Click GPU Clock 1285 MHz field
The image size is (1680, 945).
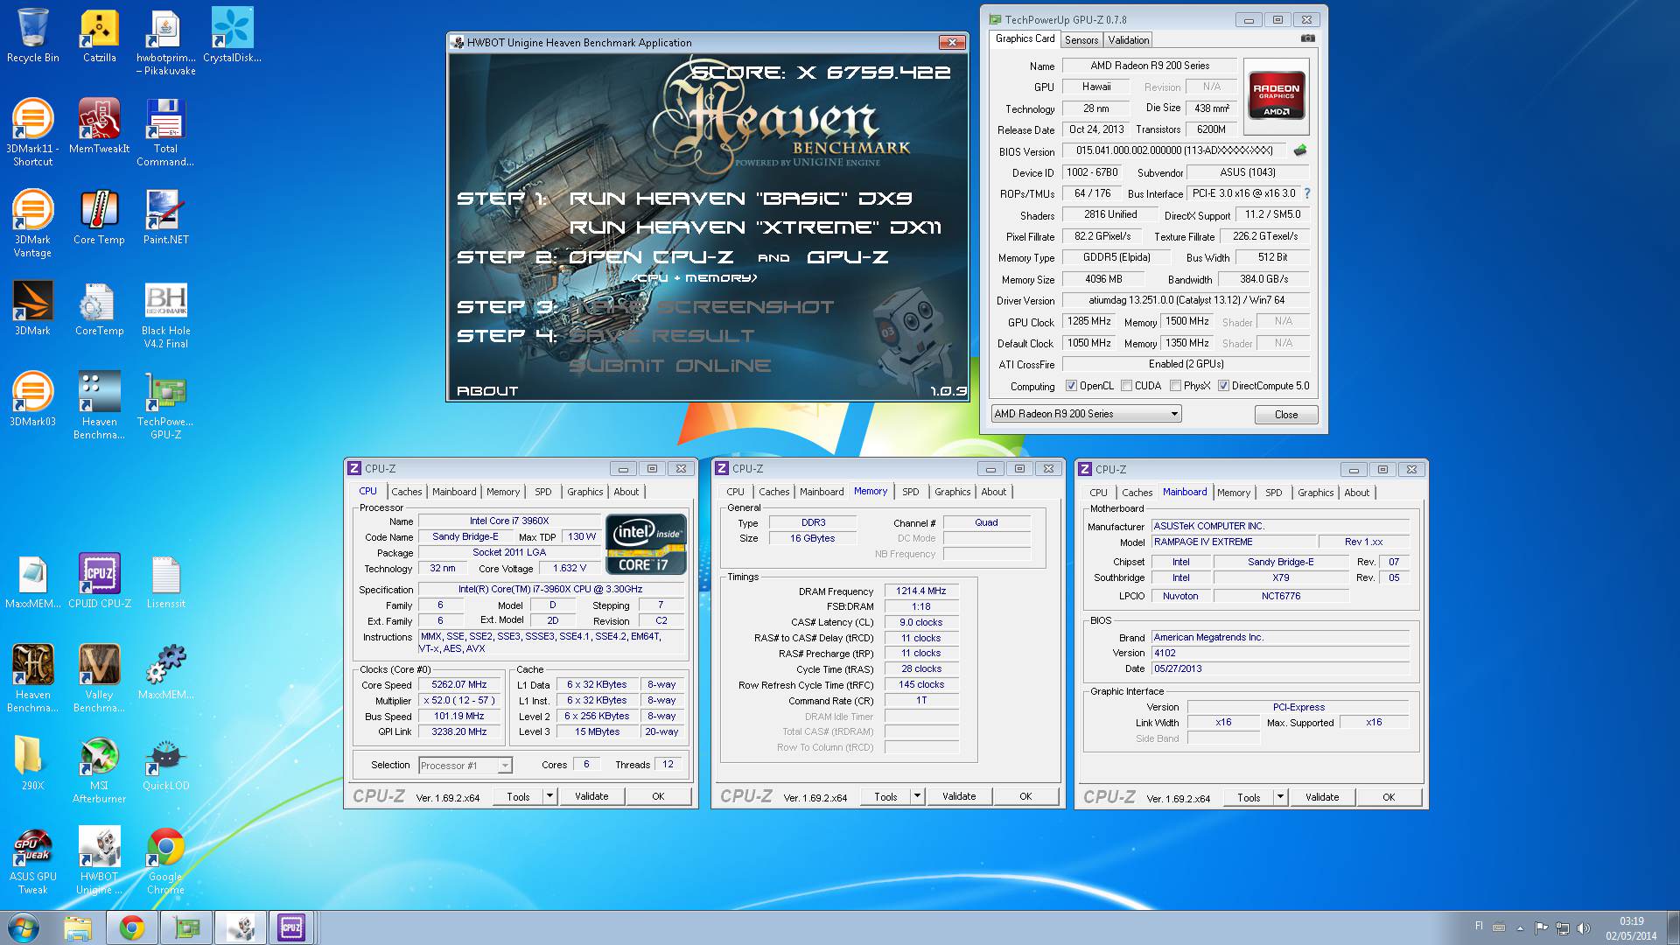tap(1089, 321)
